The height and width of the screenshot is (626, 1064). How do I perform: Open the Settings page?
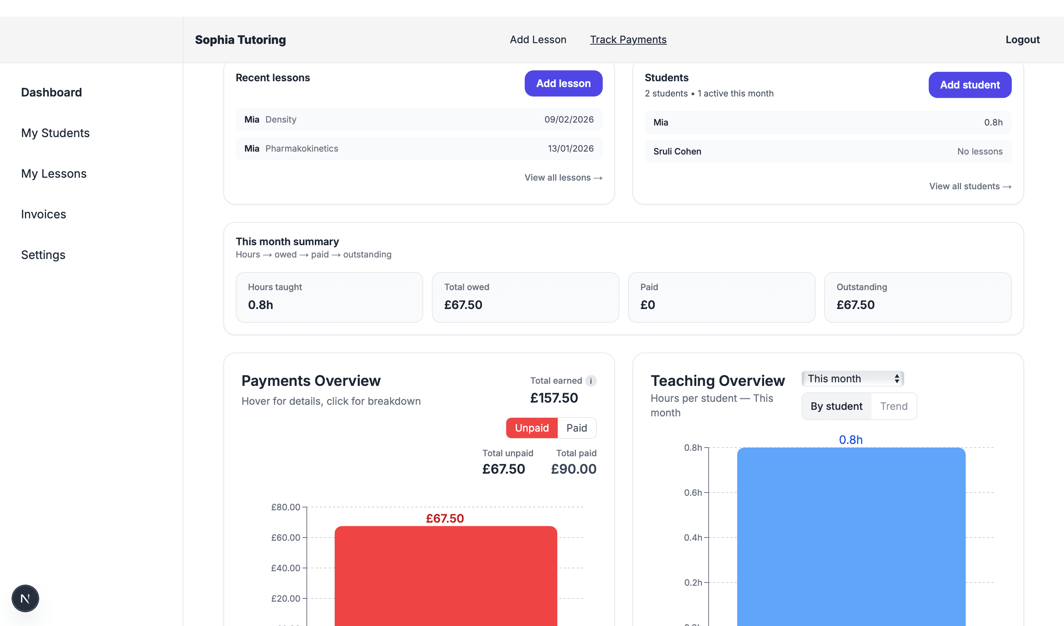[43, 255]
